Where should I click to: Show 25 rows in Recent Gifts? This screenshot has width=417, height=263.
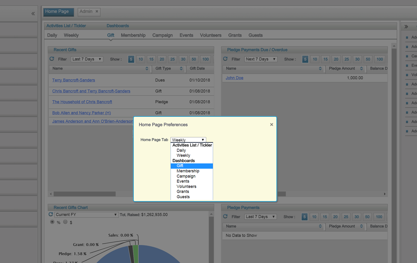173,59
